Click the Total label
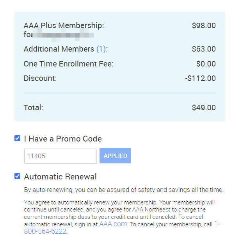The image size is (249, 249). point(33,107)
